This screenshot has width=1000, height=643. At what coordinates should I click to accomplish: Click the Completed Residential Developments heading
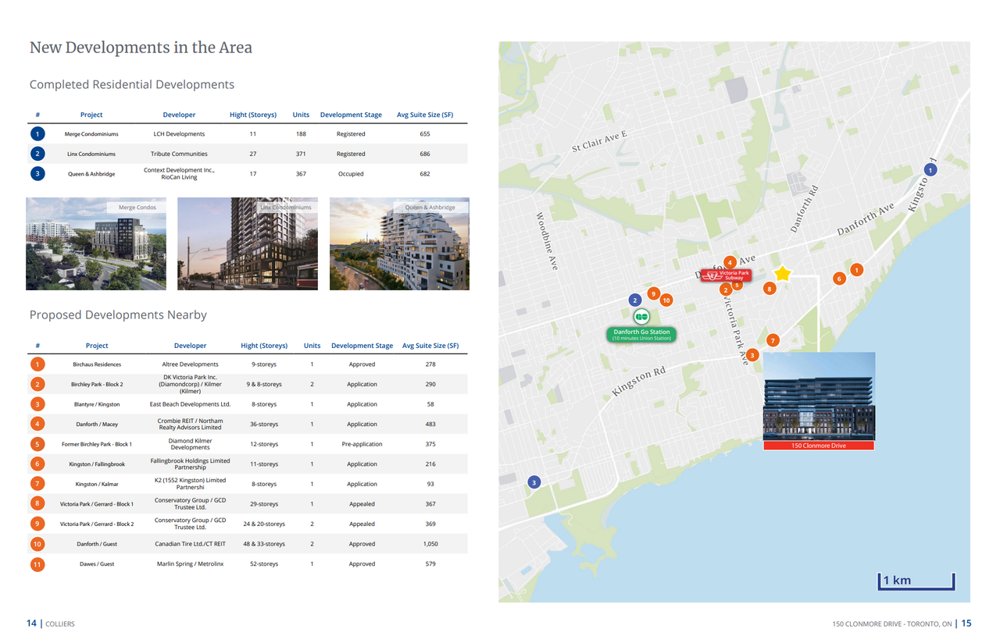[x=131, y=84]
